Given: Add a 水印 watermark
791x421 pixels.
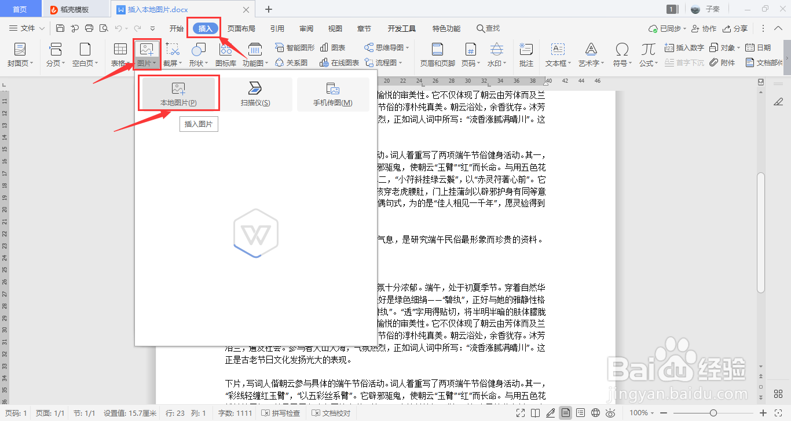Looking at the screenshot, I should pos(497,55).
